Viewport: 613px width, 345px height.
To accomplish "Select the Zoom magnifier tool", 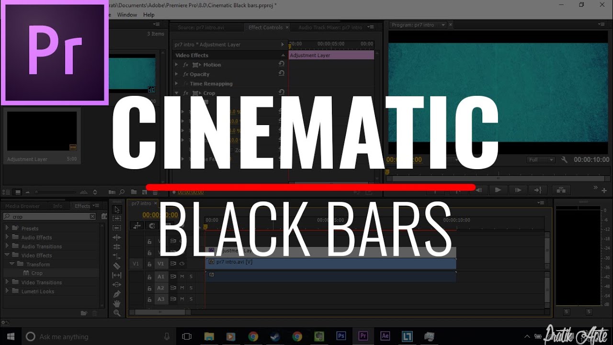I will [x=117, y=313].
